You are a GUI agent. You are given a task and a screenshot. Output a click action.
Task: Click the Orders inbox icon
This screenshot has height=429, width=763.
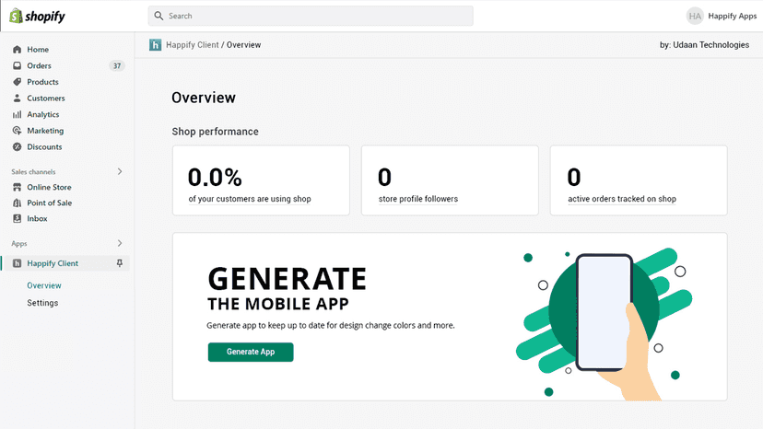pos(17,65)
